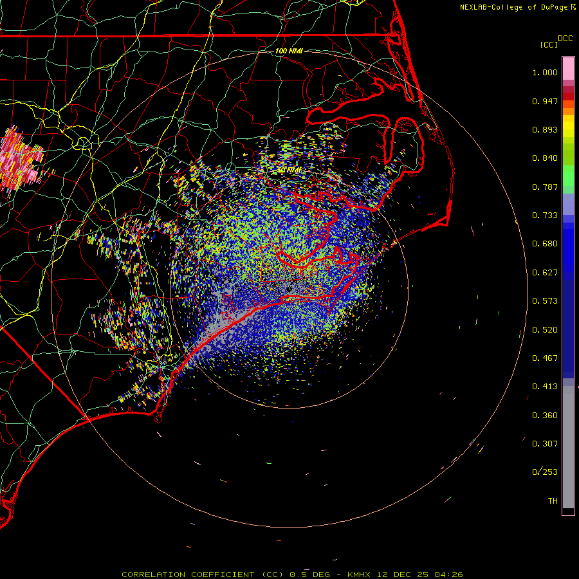Pick the red color bar segment near 0.947
Image resolution: width=579 pixels, height=579 pixels.
click(x=568, y=96)
